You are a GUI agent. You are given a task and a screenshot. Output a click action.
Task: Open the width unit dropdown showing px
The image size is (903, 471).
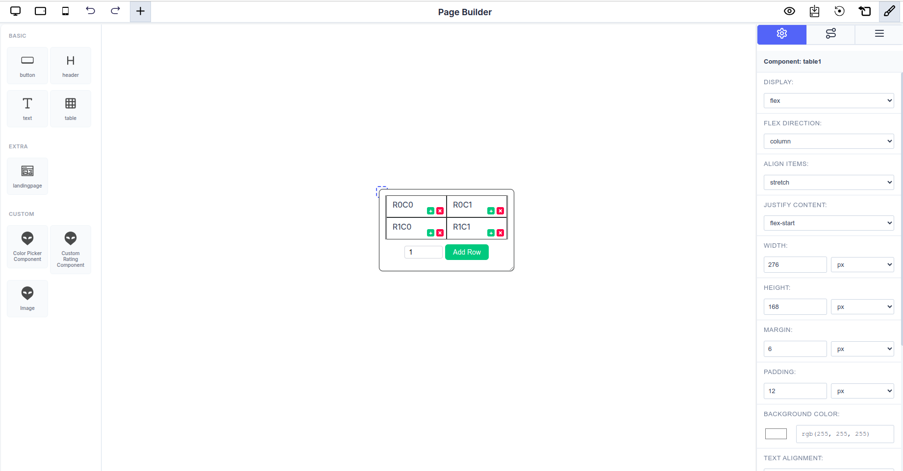click(x=862, y=264)
